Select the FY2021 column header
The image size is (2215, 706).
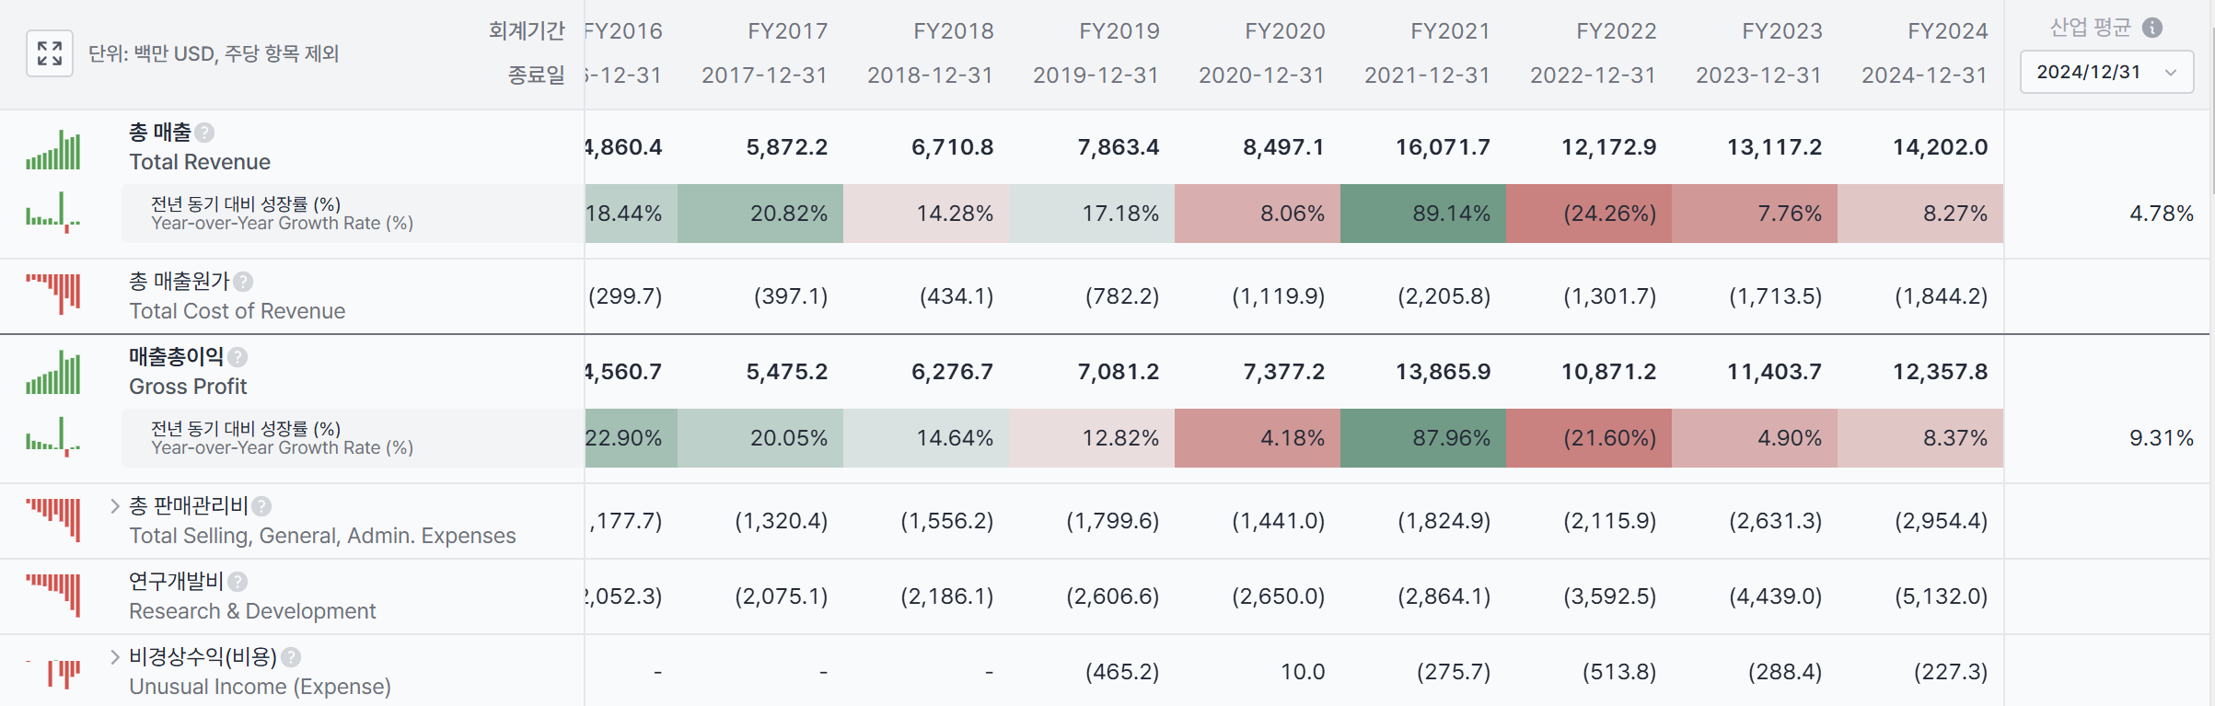pos(1450,31)
